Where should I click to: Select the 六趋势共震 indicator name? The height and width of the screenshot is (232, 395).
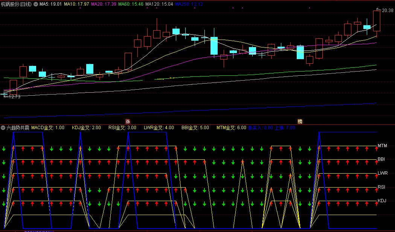[18, 128]
